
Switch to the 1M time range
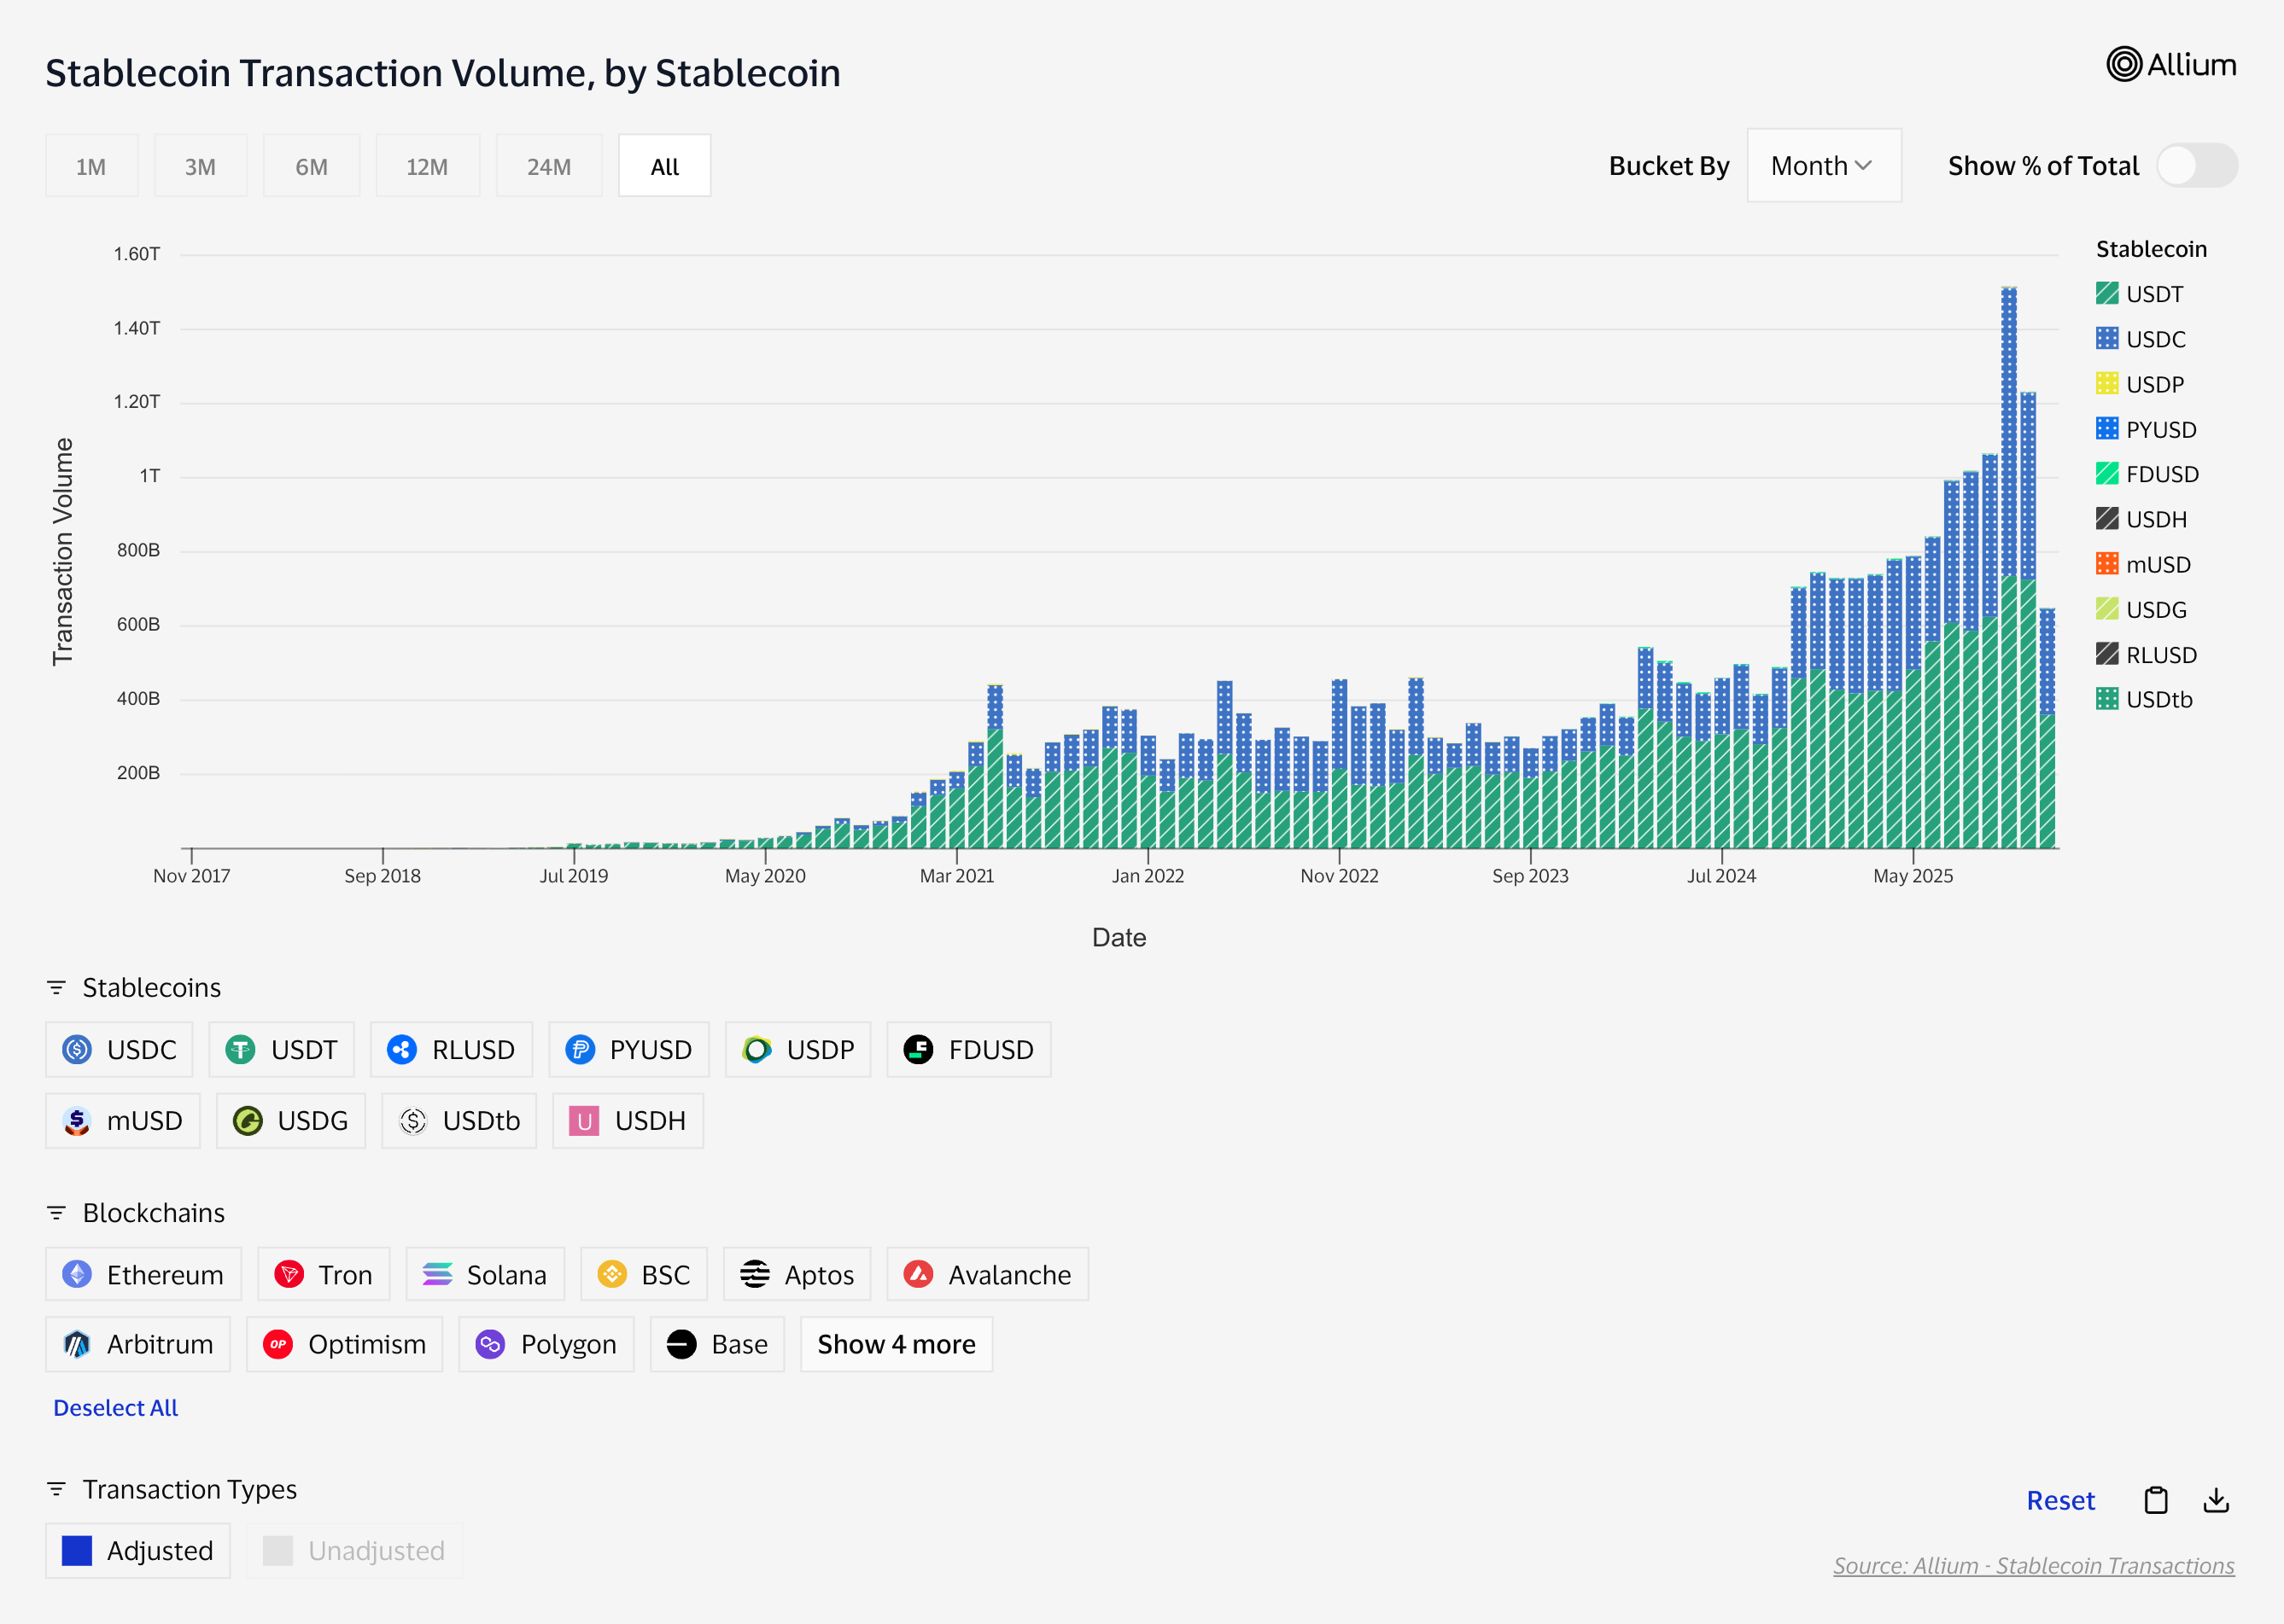tap(91, 166)
